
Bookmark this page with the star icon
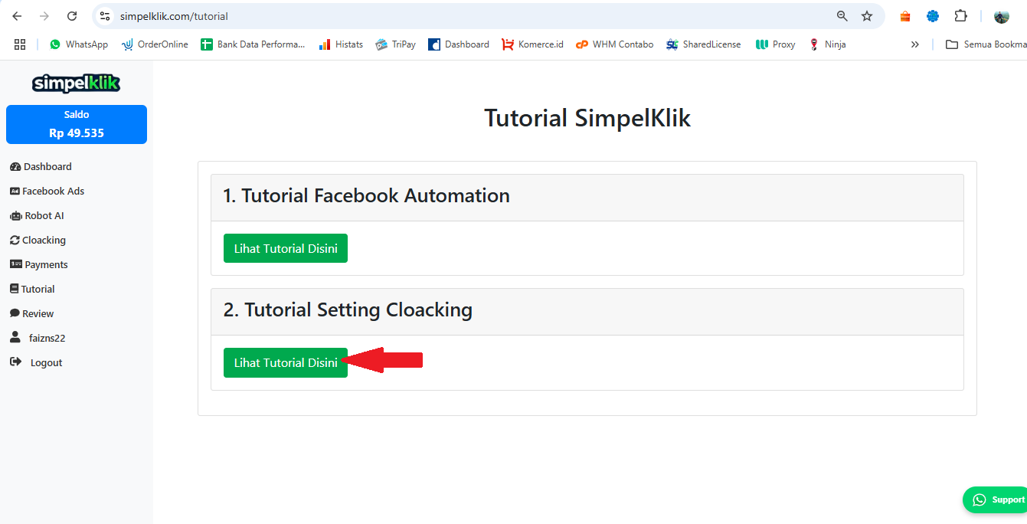tap(867, 16)
